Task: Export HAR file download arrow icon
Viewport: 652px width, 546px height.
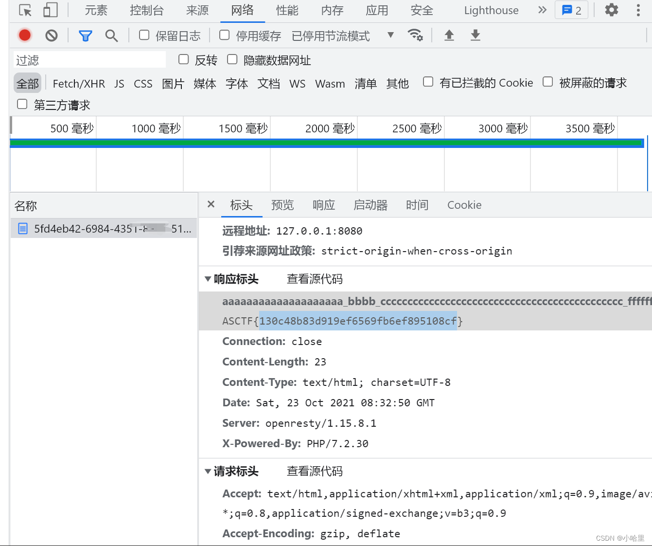Action: tap(476, 35)
